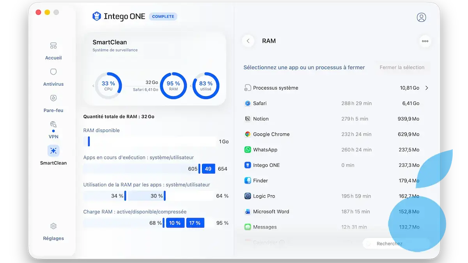The width and height of the screenshot is (468, 263).
Task: Click the 95 % RAM gauge
Action: tap(174, 85)
